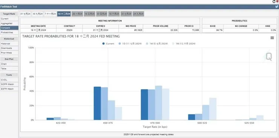Open the SOFR Watch tool
The width and height of the screenshot is (279, 138).
[x=9, y=84]
